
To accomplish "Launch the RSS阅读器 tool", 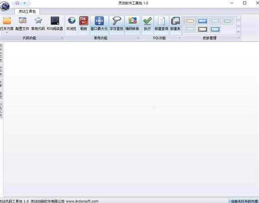I will 55,21.
